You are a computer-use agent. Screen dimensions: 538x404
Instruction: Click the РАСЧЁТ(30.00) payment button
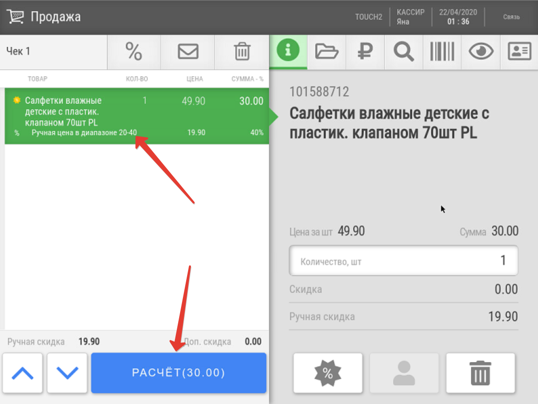178,373
